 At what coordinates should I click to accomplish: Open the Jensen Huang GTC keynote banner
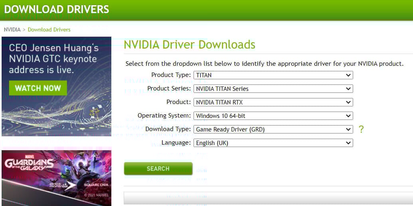click(x=56, y=86)
